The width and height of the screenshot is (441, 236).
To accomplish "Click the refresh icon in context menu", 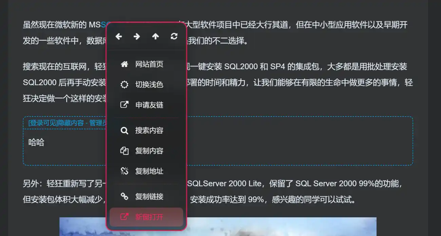I will coord(174,36).
